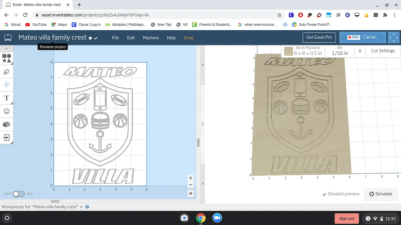Select the Text tool
401x225 pixels.
(x=7, y=98)
